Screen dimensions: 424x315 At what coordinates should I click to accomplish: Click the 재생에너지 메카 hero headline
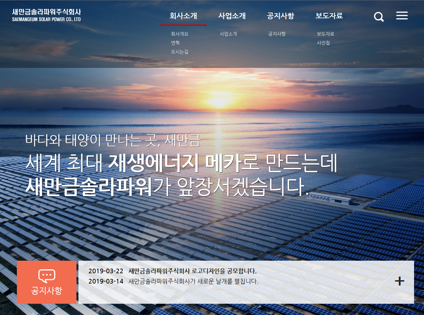click(181, 163)
